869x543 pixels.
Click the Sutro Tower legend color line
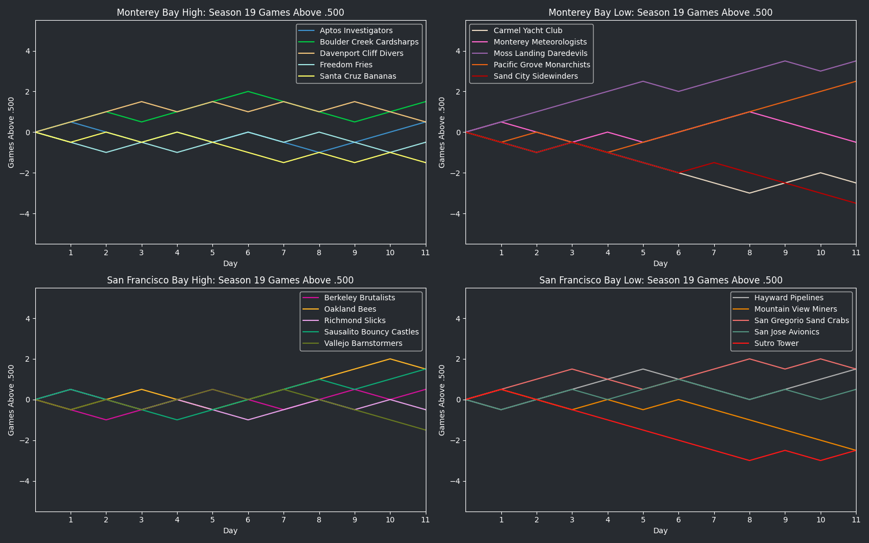click(741, 344)
